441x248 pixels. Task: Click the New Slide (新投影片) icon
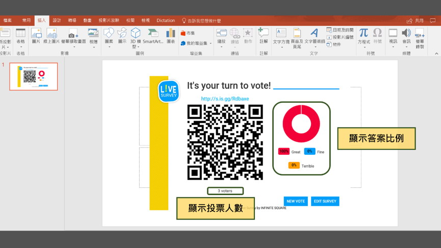5,33
